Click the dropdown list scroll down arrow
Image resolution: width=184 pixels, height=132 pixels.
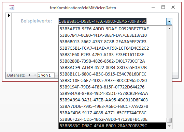click(x=169, y=126)
